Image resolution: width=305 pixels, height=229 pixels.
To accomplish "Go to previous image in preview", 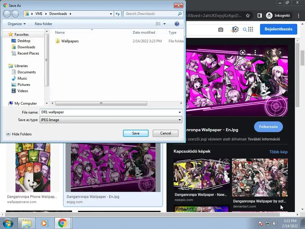I will click(268, 52).
